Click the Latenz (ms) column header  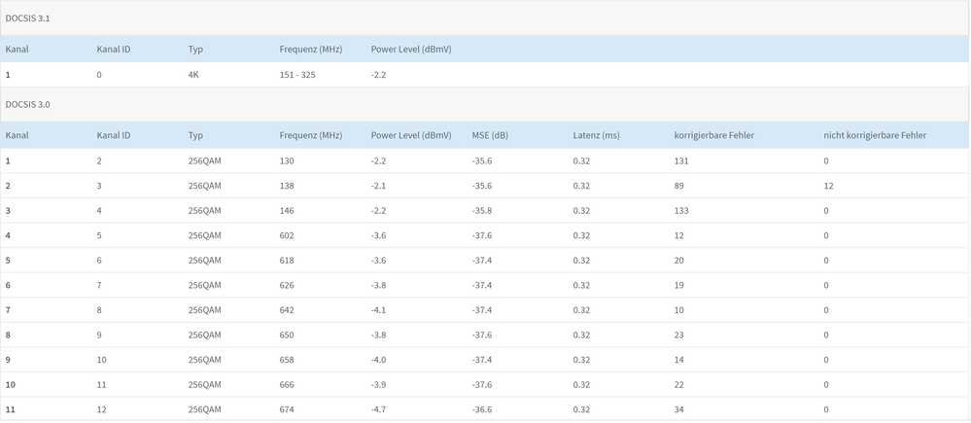click(x=596, y=135)
